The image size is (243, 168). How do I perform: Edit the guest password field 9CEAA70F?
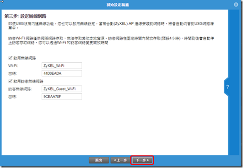62,96
